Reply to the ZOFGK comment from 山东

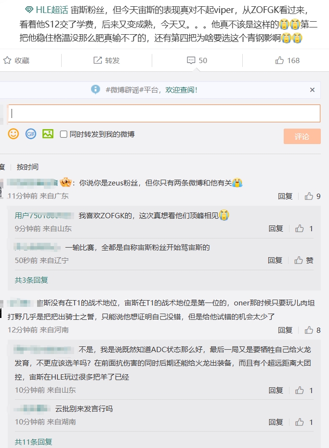coord(276,228)
